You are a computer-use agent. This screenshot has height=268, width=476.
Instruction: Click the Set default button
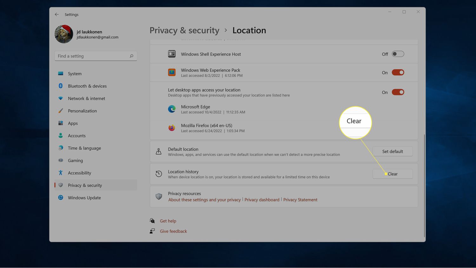[393, 151]
